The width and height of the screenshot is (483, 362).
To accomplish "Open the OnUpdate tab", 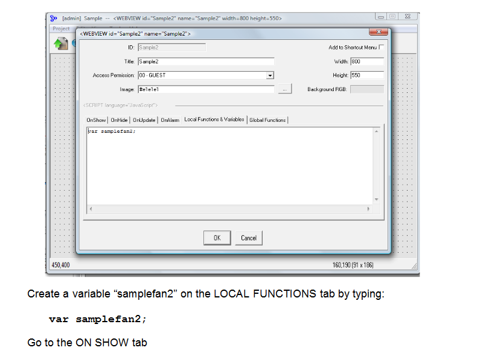I will click(x=144, y=120).
